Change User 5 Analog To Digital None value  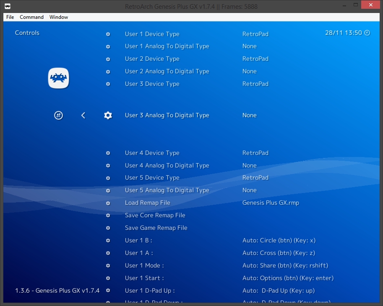click(249, 190)
